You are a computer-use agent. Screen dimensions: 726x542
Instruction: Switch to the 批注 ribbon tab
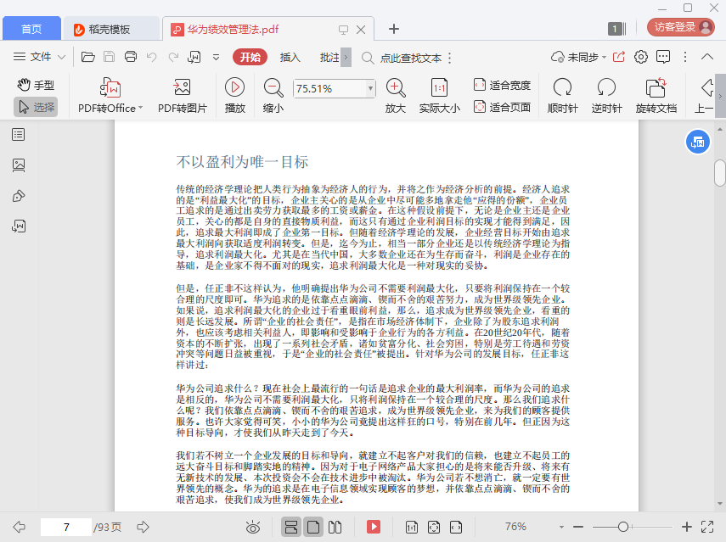[329, 58]
